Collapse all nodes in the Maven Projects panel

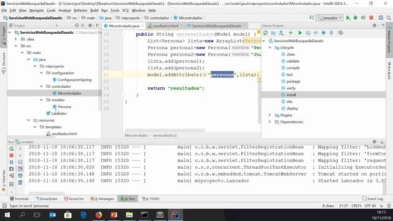point(332,33)
